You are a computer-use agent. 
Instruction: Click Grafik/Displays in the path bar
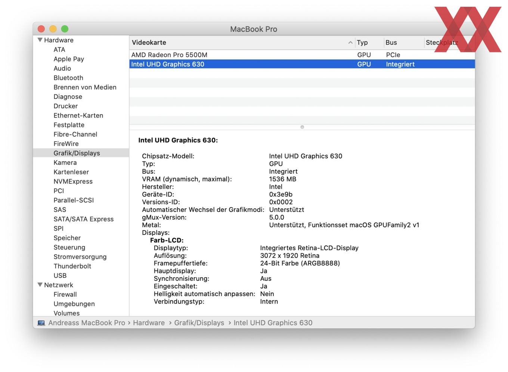pyautogui.click(x=199, y=323)
